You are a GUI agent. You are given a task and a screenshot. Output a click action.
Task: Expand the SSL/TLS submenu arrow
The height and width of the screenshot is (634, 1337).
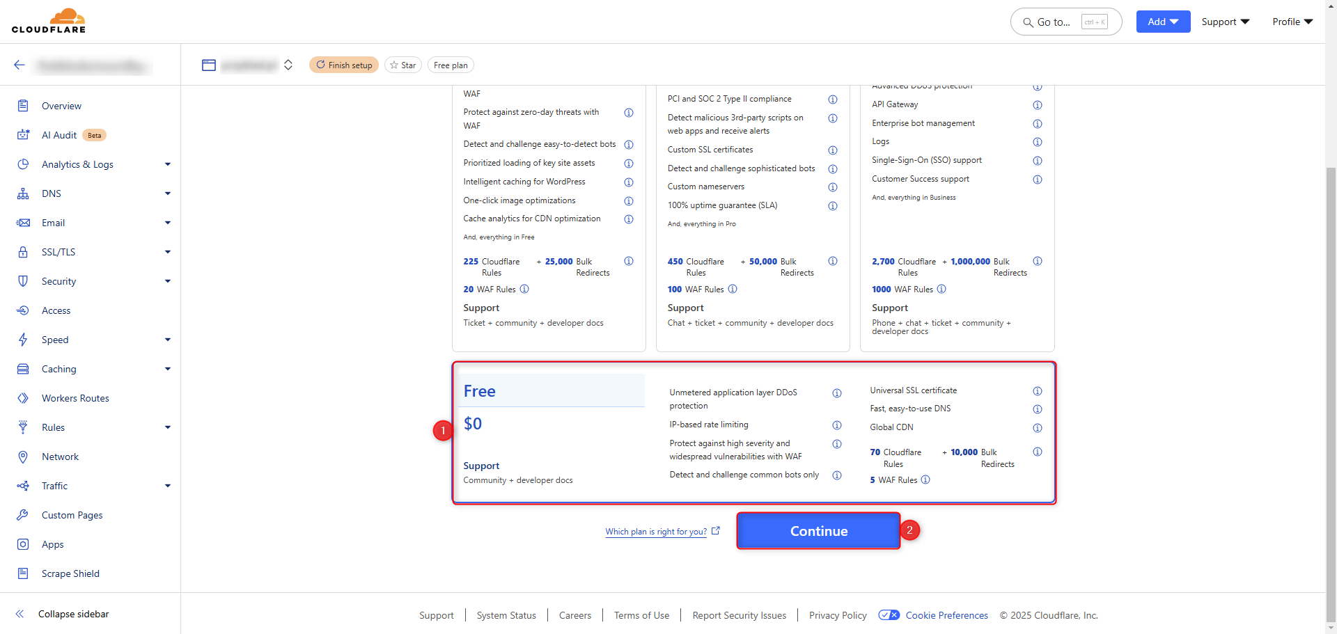(x=168, y=252)
